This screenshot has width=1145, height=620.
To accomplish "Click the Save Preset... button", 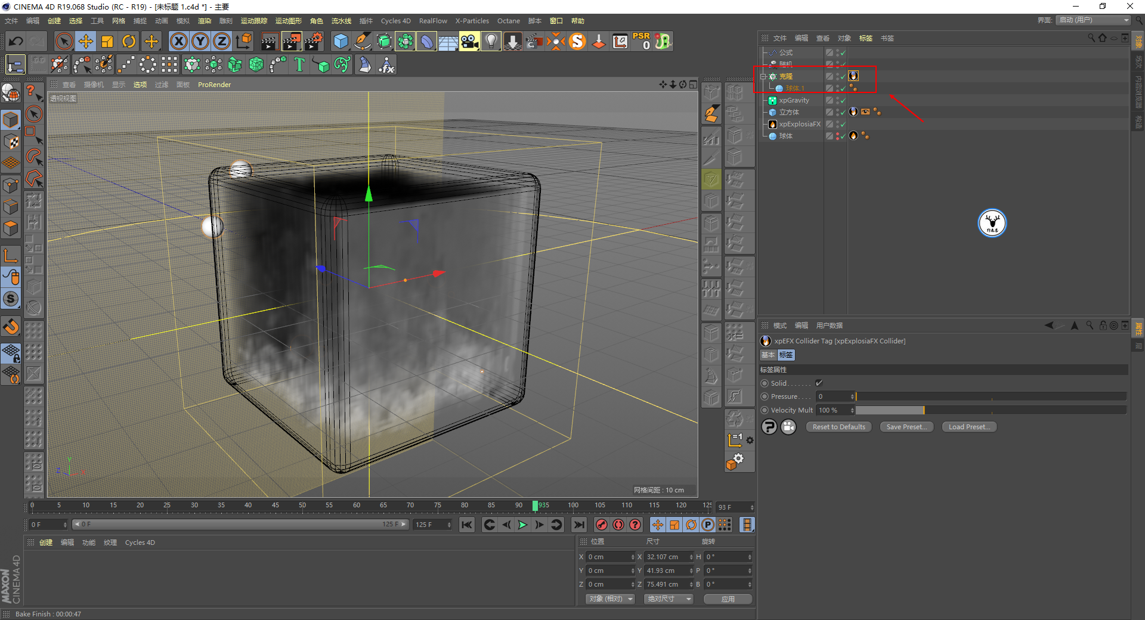I will point(906,427).
